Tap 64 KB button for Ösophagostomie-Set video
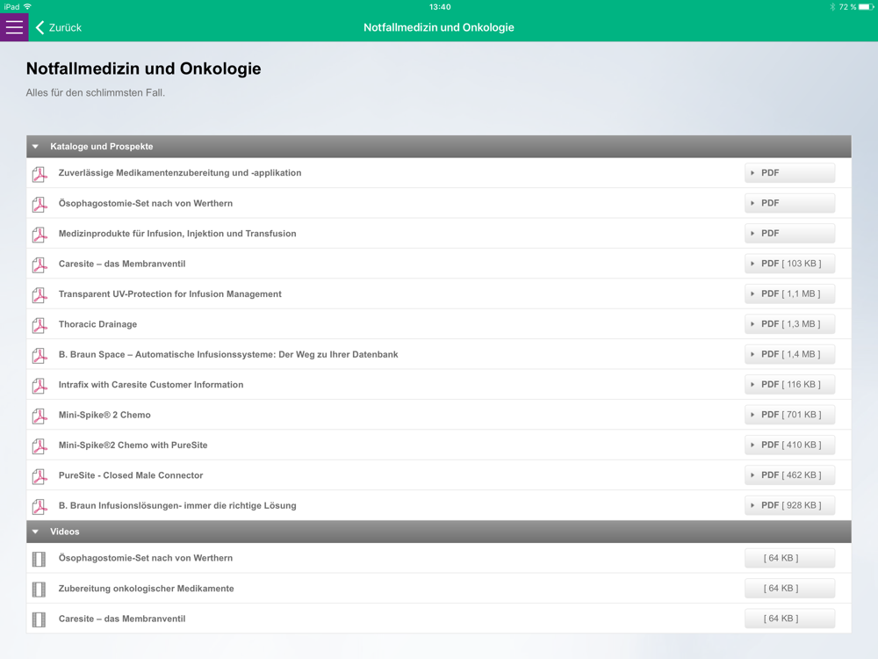Screen dimensions: 878x659 click(789, 558)
